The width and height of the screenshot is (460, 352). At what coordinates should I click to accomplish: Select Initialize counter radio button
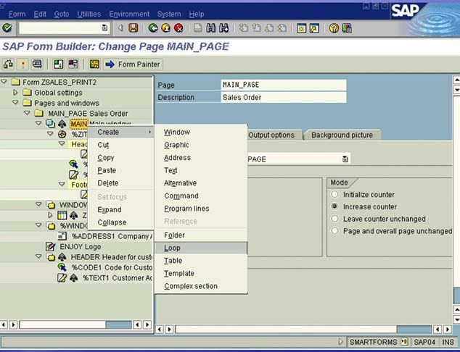pyautogui.click(x=334, y=194)
